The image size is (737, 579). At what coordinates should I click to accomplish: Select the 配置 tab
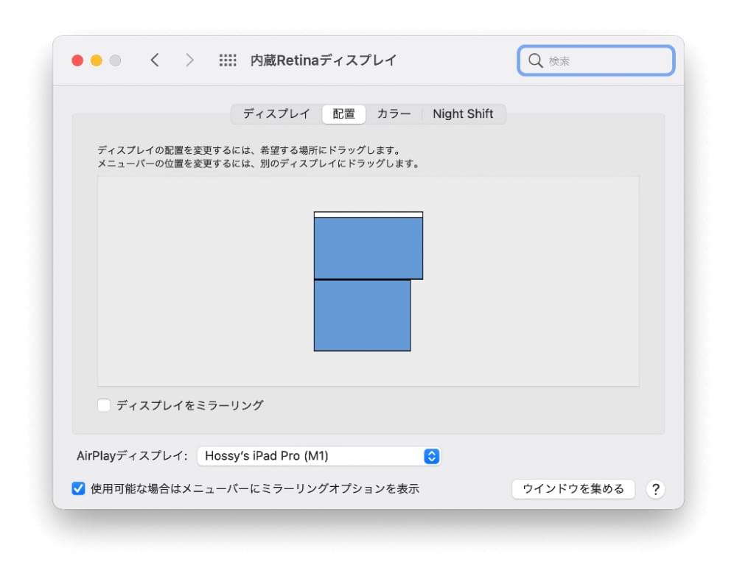click(343, 114)
